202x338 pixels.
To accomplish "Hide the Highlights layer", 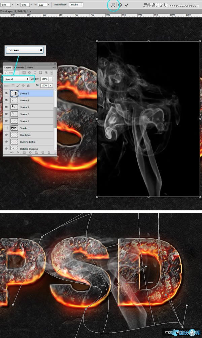I will click(x=6, y=135).
